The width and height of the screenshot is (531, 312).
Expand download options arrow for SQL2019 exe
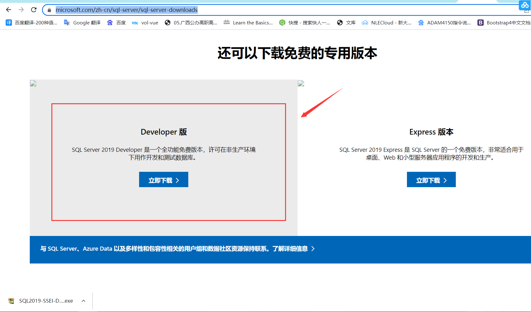84,301
